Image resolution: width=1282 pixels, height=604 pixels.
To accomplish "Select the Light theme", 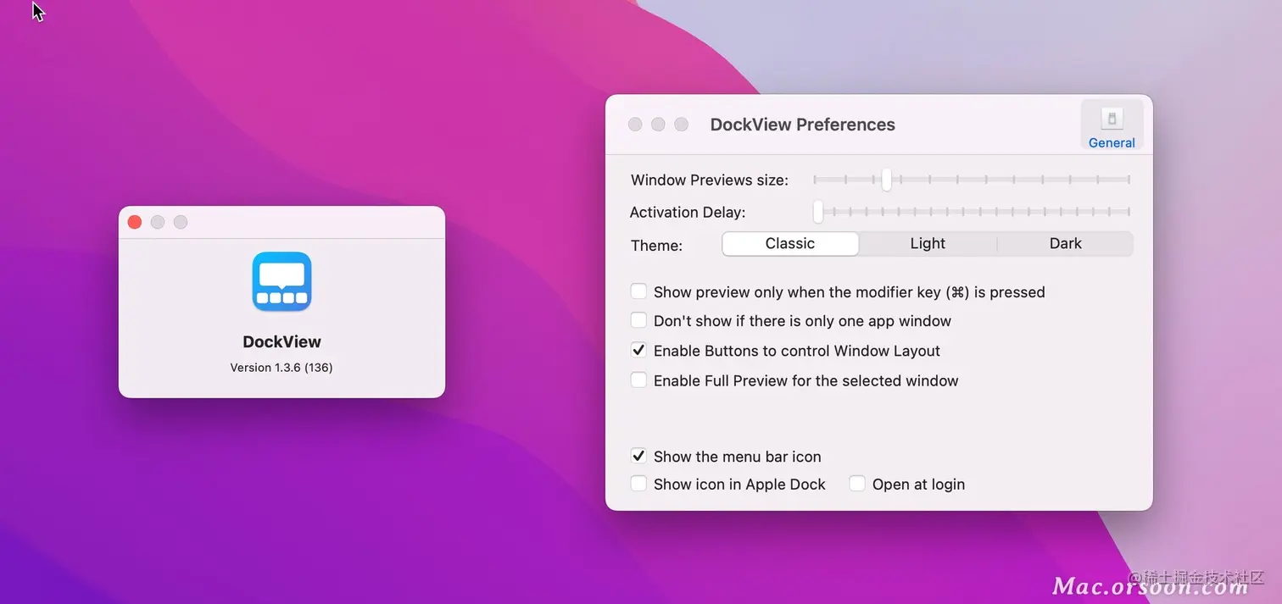I will (928, 244).
